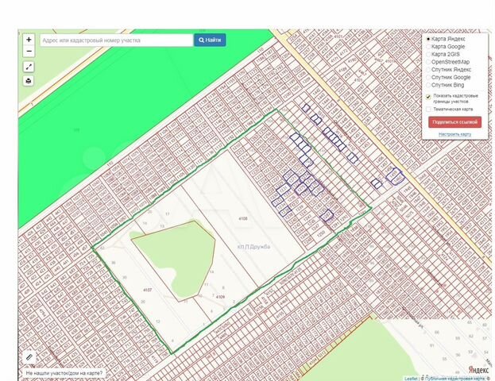Zoom out with the minus button
Screen dimensions: 495x381
(29, 51)
